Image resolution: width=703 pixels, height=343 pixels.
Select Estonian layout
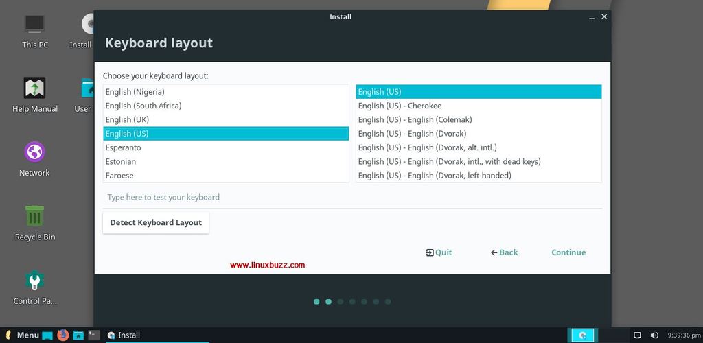[x=226, y=161]
